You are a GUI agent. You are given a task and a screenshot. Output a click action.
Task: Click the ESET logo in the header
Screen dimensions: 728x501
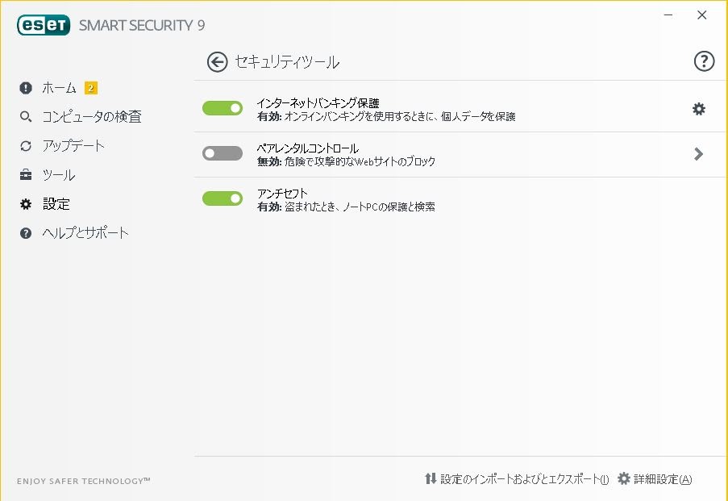(44, 25)
